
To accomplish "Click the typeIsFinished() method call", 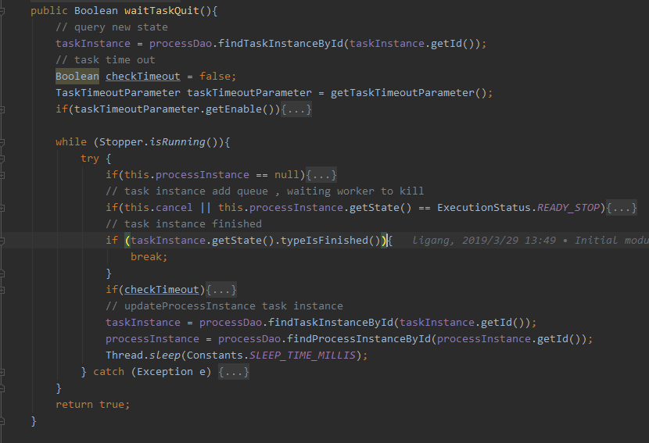I will click(x=330, y=241).
